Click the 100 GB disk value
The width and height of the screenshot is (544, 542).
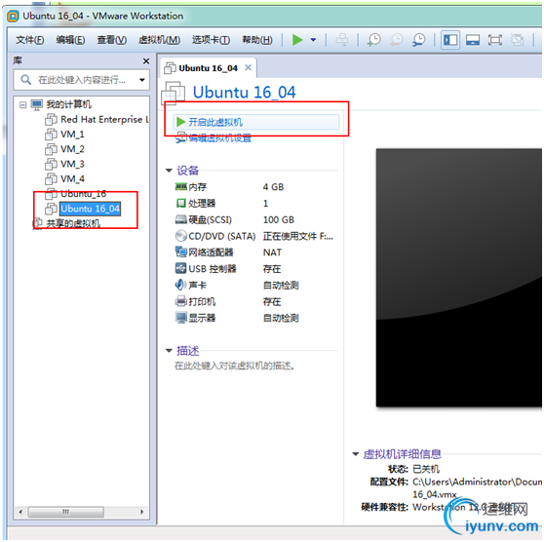tap(279, 220)
